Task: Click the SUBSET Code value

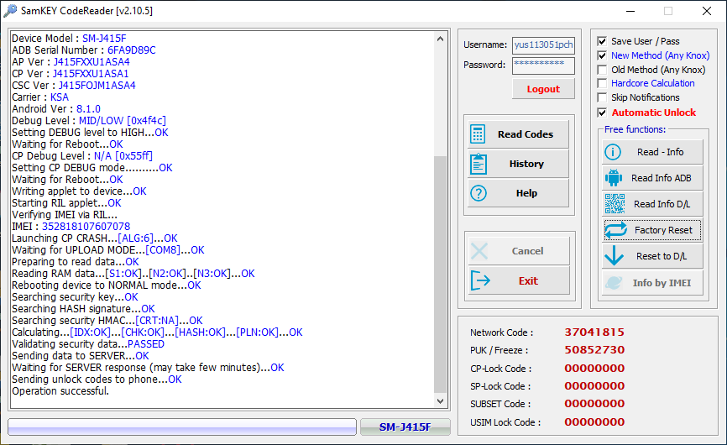Action: pyautogui.click(x=594, y=404)
